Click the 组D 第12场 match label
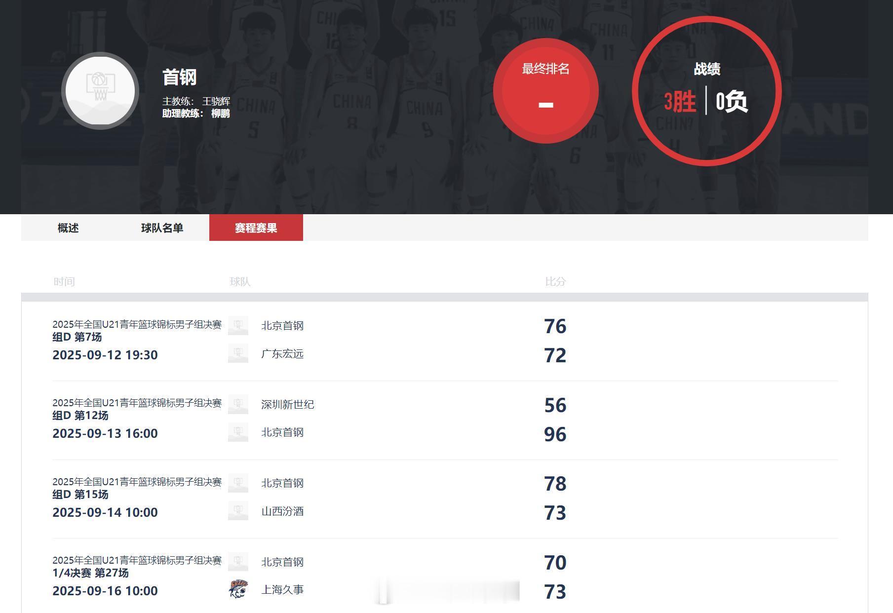Screen dimensions: 893x613 [x=80, y=416]
